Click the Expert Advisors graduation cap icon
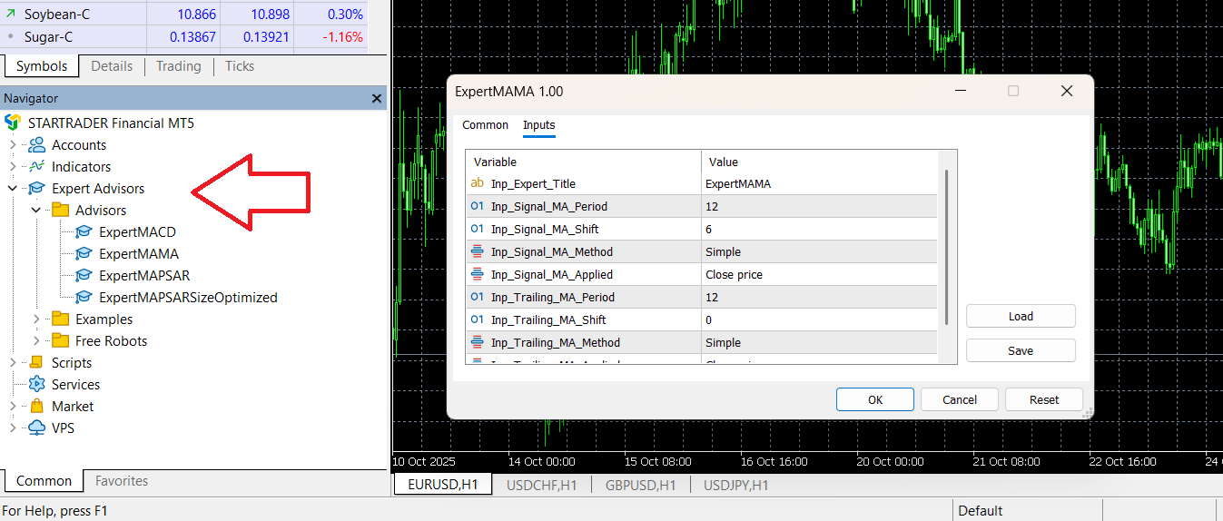 (x=37, y=188)
